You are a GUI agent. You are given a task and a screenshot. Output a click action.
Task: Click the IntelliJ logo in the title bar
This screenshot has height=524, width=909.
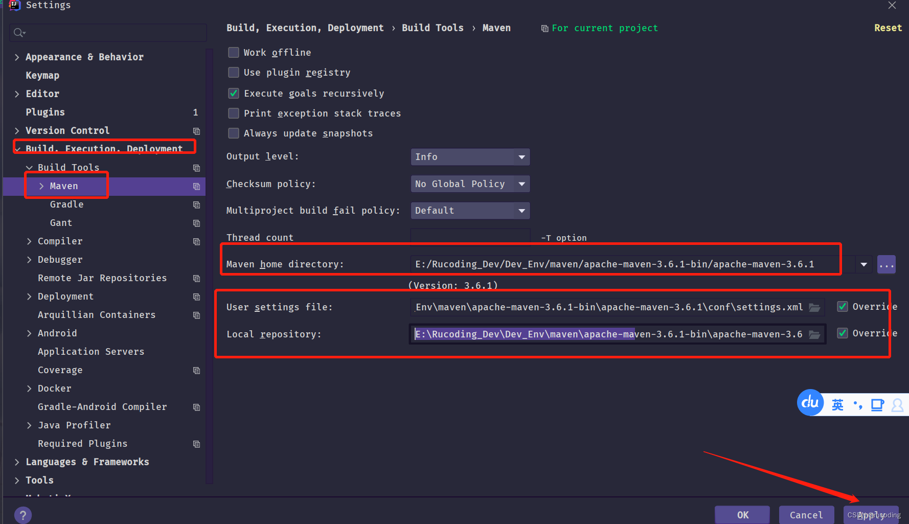14,5
